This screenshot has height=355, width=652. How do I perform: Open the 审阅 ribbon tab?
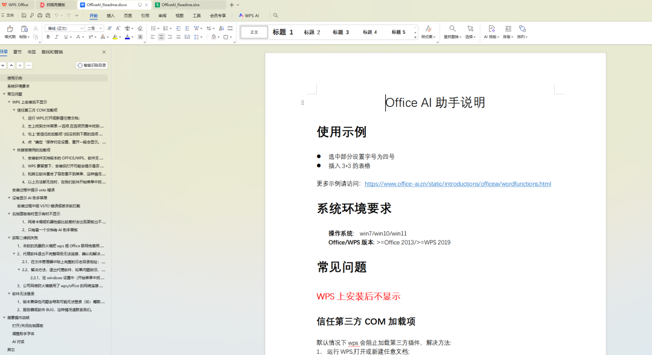[x=162, y=16]
